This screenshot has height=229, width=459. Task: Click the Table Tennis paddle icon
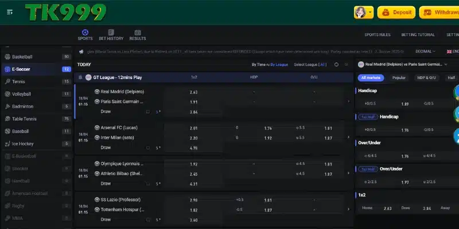(x=7, y=119)
